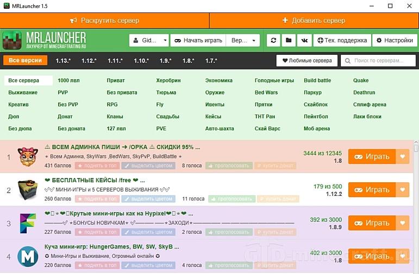Open Тех. поддержка support
The height and width of the screenshot is (274, 419).
[x=342, y=41]
